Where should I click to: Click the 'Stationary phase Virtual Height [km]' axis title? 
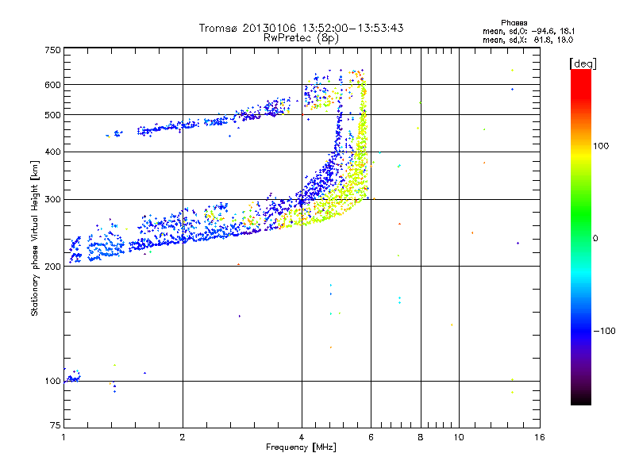point(35,238)
